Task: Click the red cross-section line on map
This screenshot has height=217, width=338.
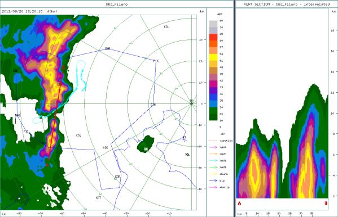Action: point(55,116)
